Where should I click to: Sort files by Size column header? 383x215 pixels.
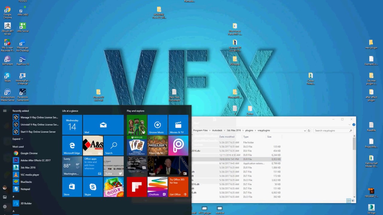click(269, 137)
